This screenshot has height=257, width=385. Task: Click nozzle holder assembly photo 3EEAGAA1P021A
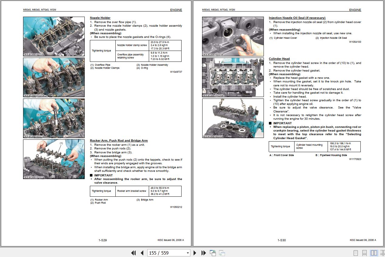pyautogui.click(x=54, y=118)
